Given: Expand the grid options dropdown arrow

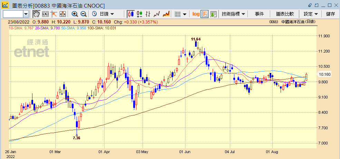Looking at the screenshot, I should 185,14.
